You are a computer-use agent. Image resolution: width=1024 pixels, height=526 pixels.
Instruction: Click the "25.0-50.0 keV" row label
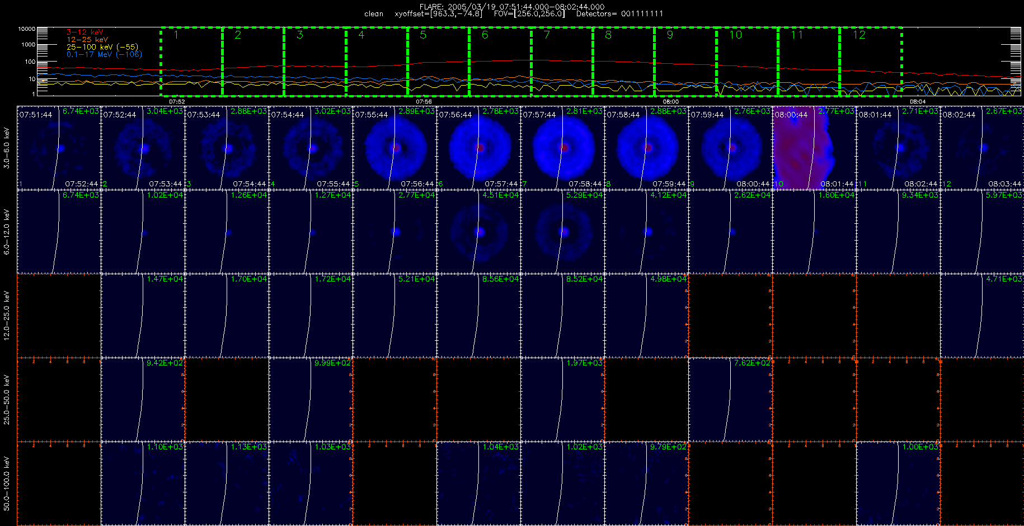coord(7,400)
